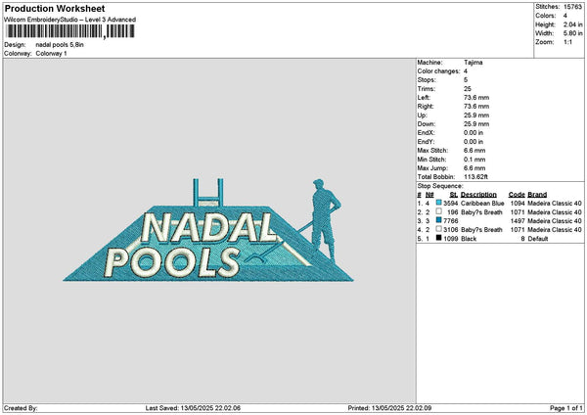This screenshot has width=587, height=415.
Task: Click code 1497 in the stop sequence
Action: tap(518, 220)
